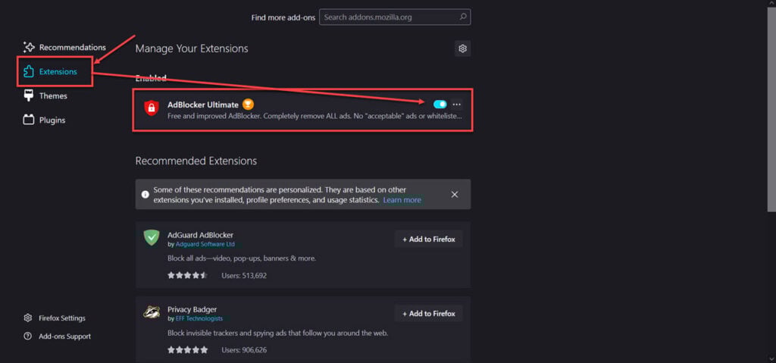Click the Recommendations sparkle icon

[x=29, y=48]
